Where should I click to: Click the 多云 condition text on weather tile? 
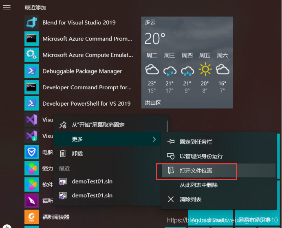150,22
